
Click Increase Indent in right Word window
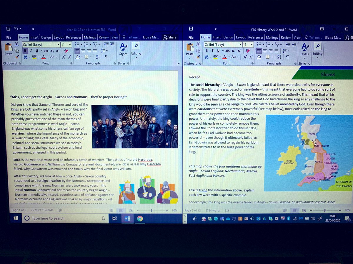click(294, 45)
